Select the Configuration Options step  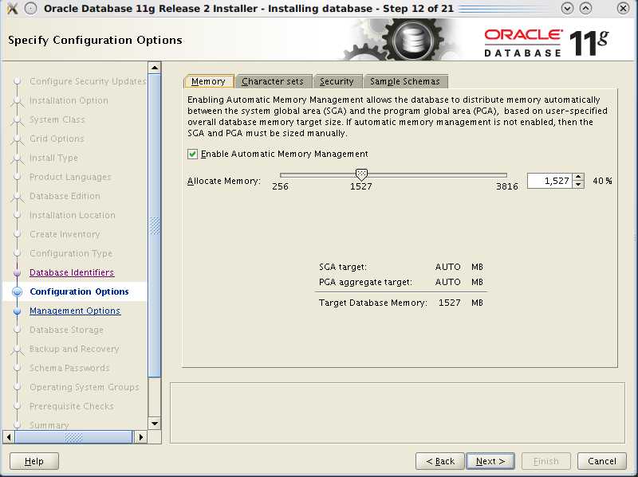(x=79, y=291)
